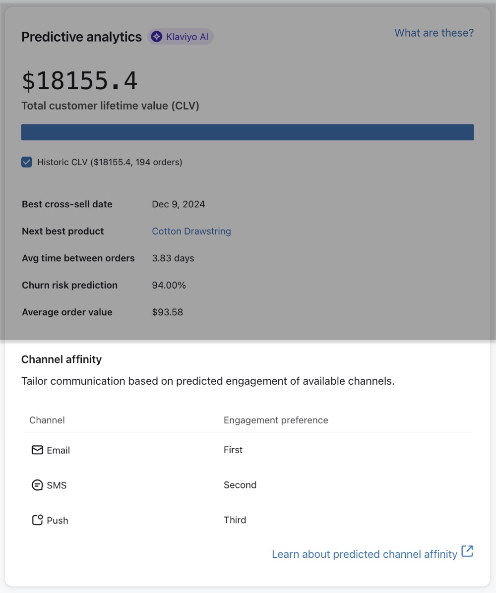Open the "What are these?" link

[434, 33]
